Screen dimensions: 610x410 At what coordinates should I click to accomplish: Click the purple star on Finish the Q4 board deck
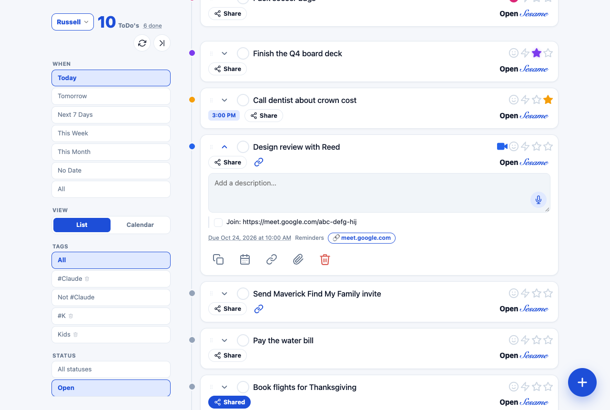click(x=537, y=53)
